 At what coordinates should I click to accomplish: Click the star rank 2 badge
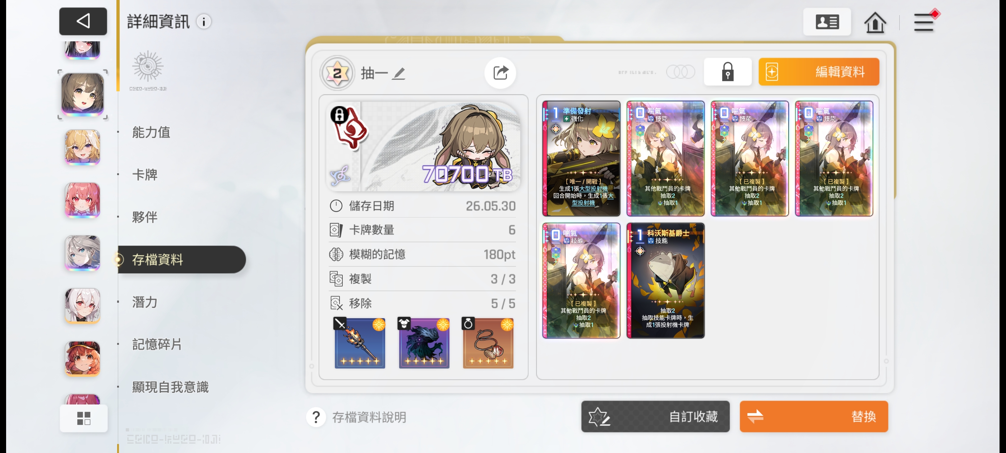337,73
